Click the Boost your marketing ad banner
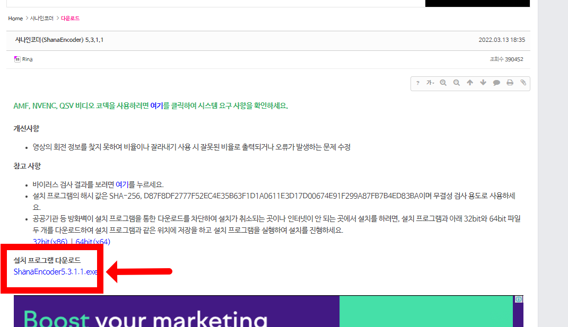The height and width of the screenshot is (327, 568). click(268, 312)
